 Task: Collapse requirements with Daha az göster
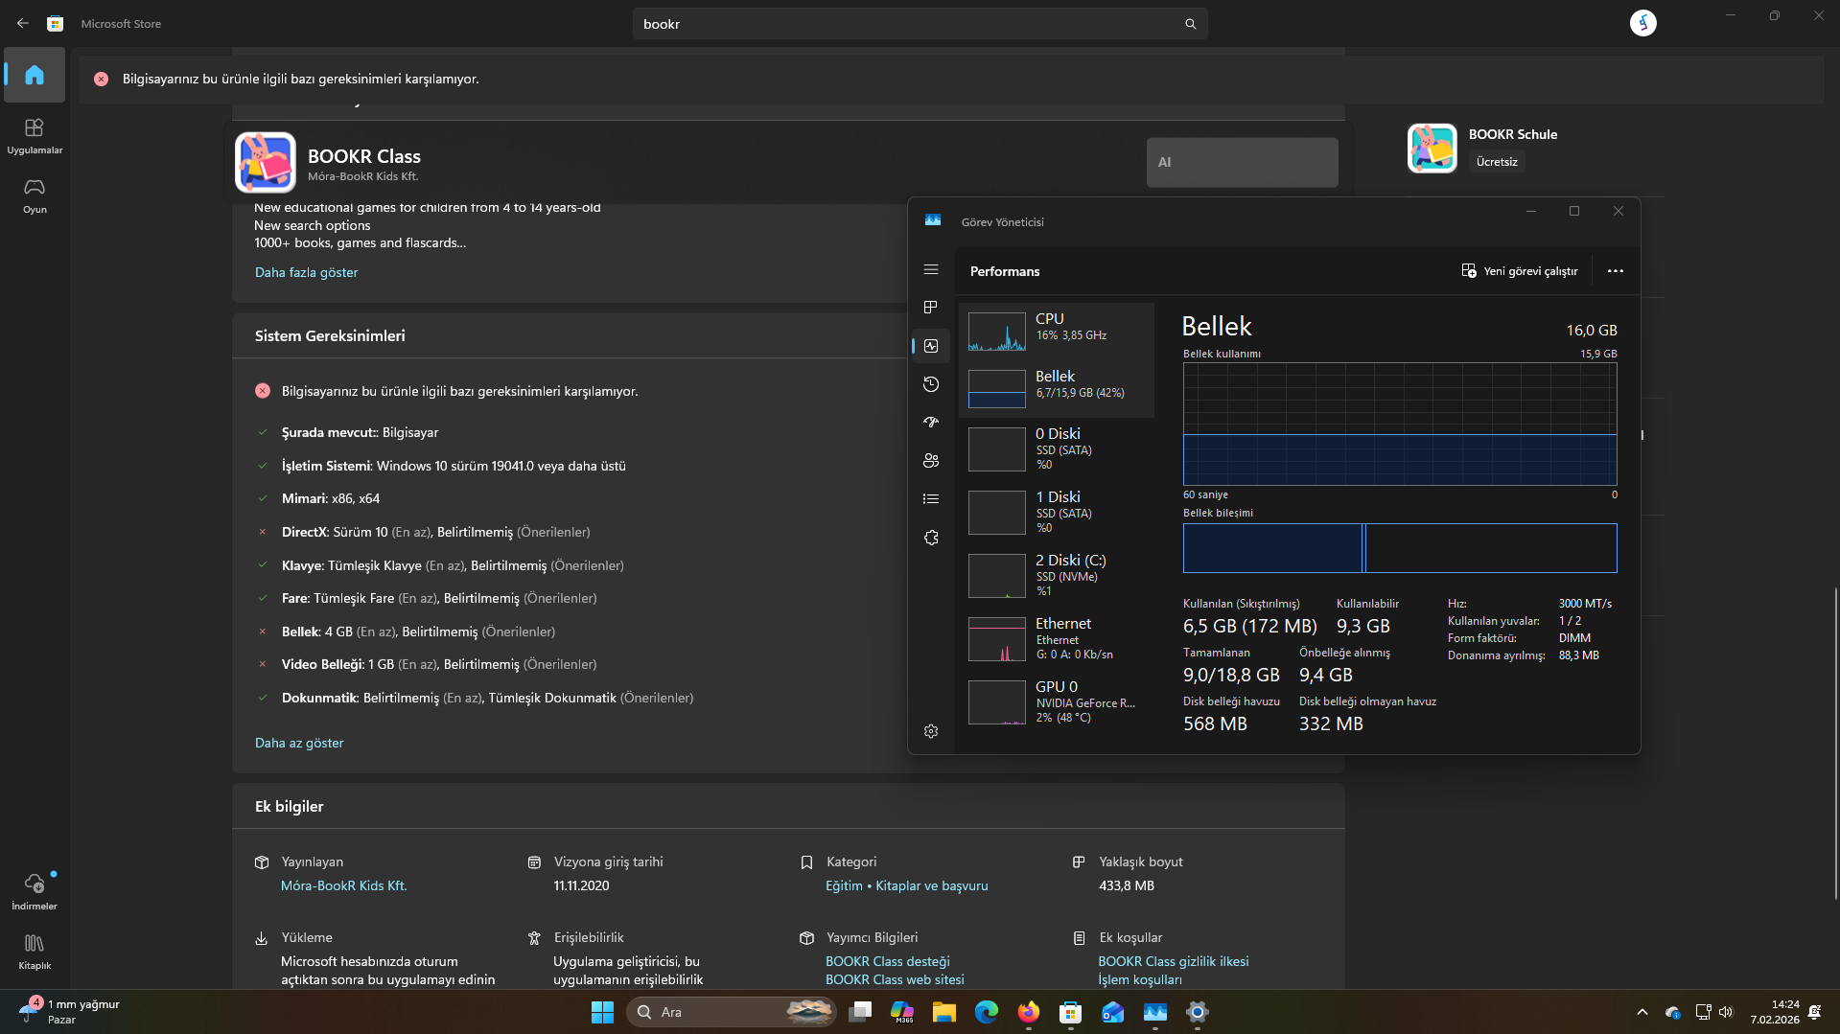[298, 743]
